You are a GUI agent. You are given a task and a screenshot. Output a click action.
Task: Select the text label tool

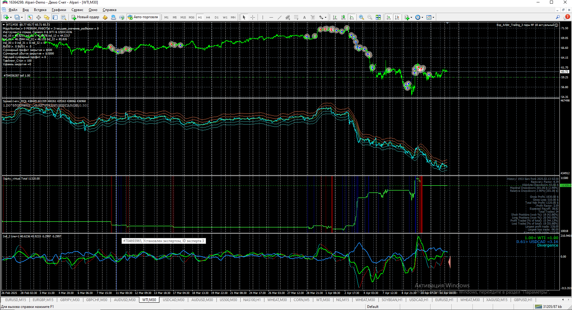[313, 17]
